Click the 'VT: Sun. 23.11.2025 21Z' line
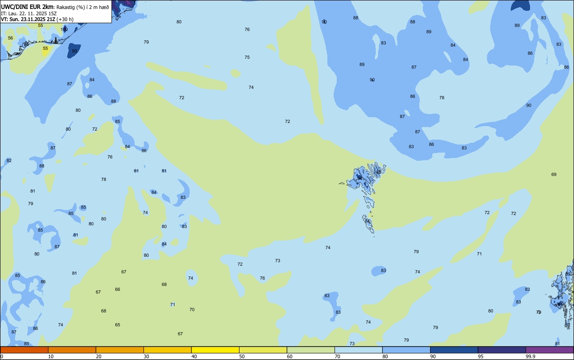The height and width of the screenshot is (360, 574). (28, 19)
